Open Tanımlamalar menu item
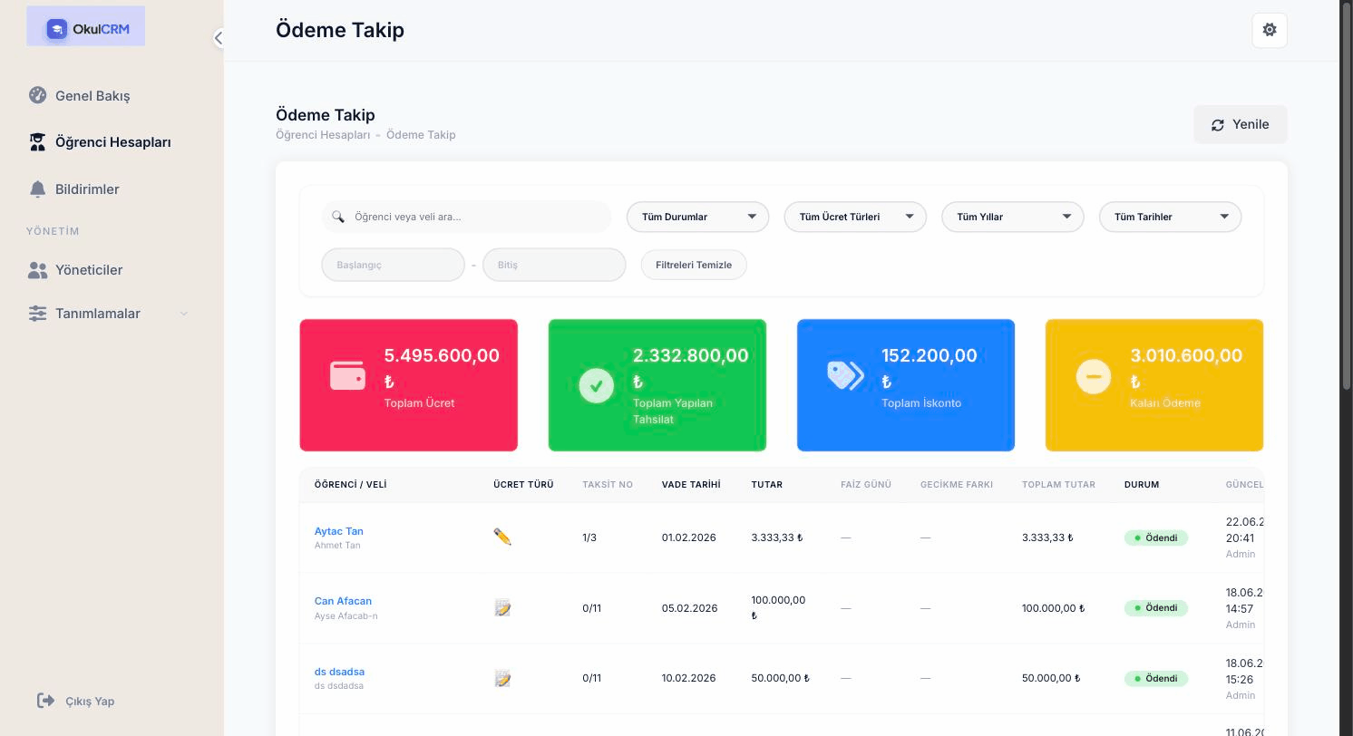Viewport: 1353px width, 736px height. 98,314
